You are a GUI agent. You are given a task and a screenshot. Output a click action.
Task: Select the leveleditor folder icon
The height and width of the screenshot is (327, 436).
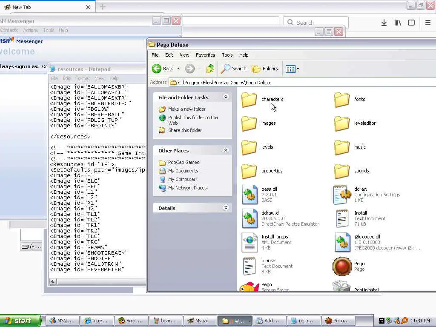(x=342, y=123)
